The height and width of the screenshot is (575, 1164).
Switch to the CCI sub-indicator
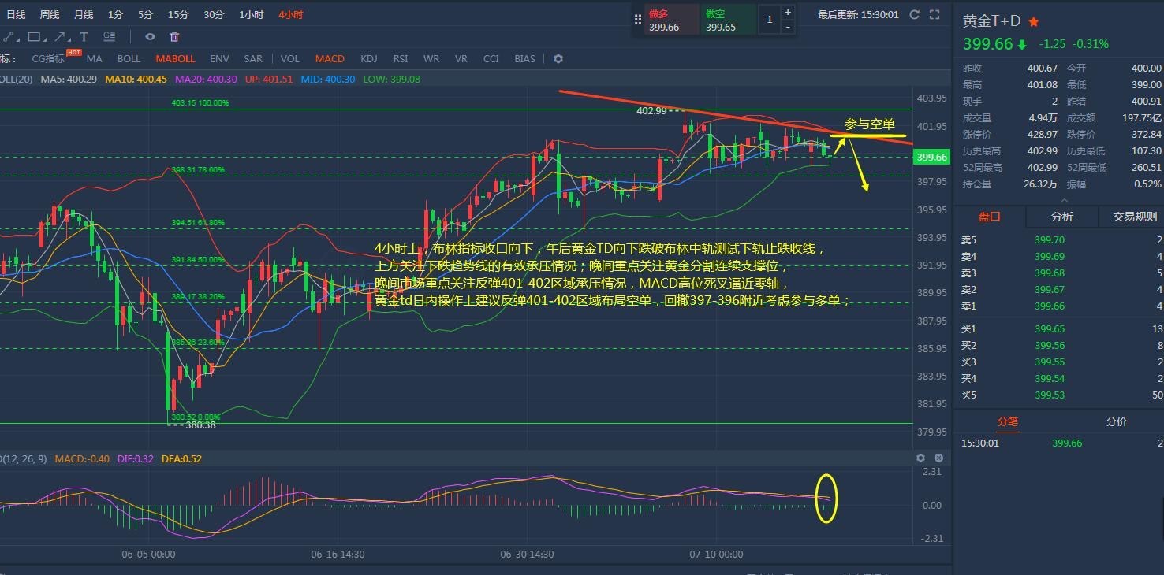click(x=491, y=59)
